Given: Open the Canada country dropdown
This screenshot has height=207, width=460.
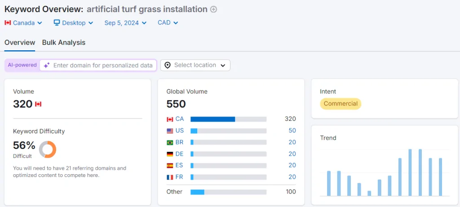Looking at the screenshot, I should (23, 23).
